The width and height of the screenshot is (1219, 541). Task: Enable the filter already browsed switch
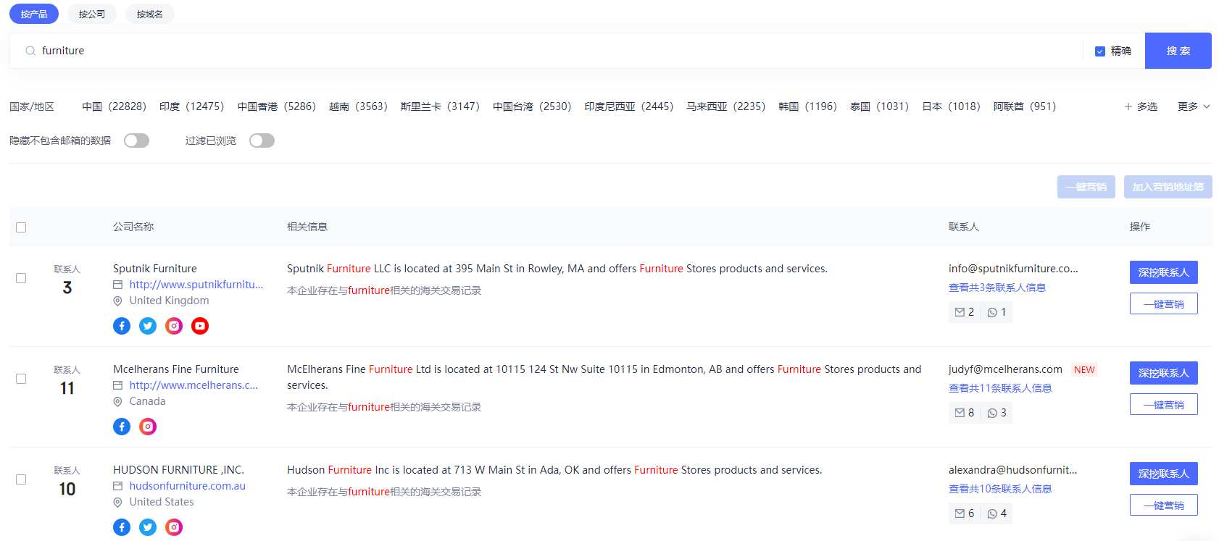coord(262,141)
